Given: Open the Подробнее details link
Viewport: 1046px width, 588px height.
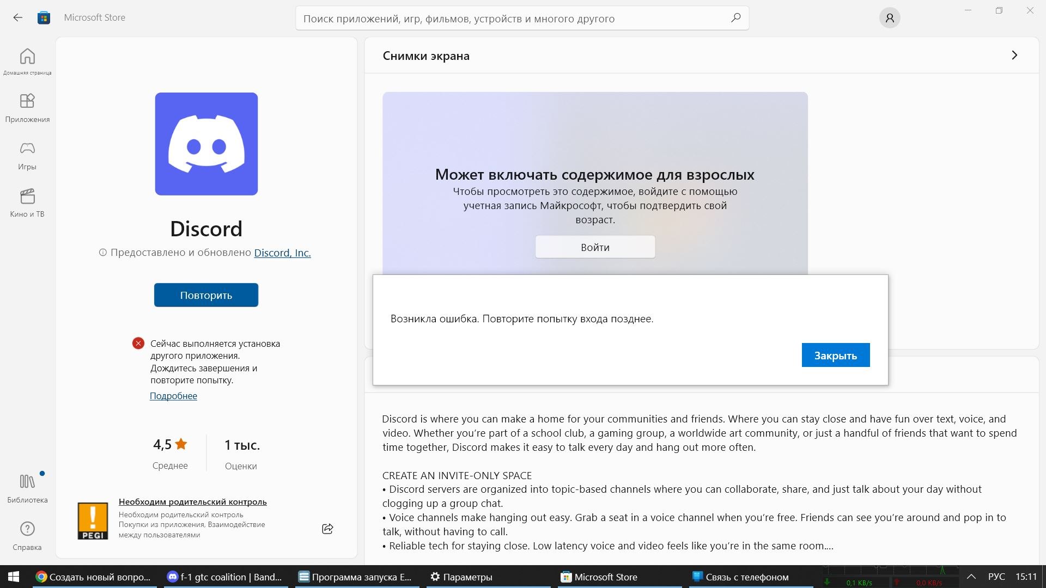Looking at the screenshot, I should point(173,396).
